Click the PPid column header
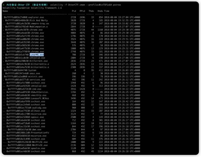The height and width of the screenshot is (157, 201). [x=82, y=11]
